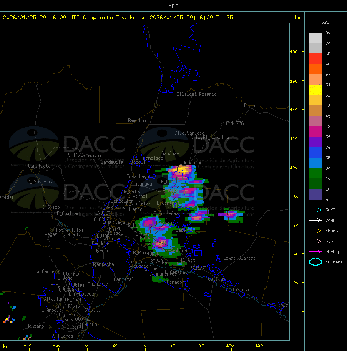This screenshot has width=347, height=351.
Task: Click the Catitas label
Action: click(216, 279)
